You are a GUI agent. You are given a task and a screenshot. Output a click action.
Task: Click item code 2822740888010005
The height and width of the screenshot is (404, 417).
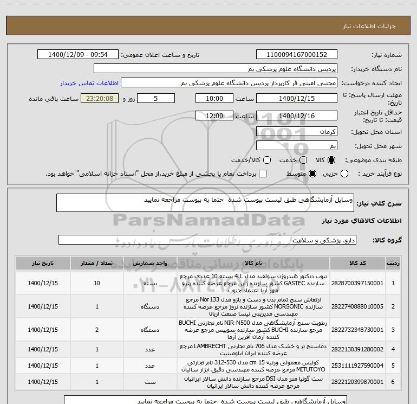coord(357,306)
